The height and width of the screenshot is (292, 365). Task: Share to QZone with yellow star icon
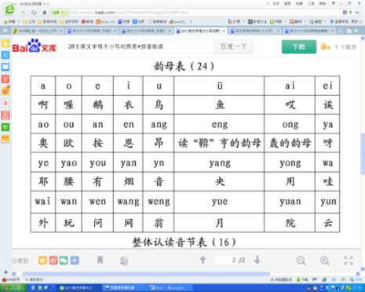click(x=42, y=261)
